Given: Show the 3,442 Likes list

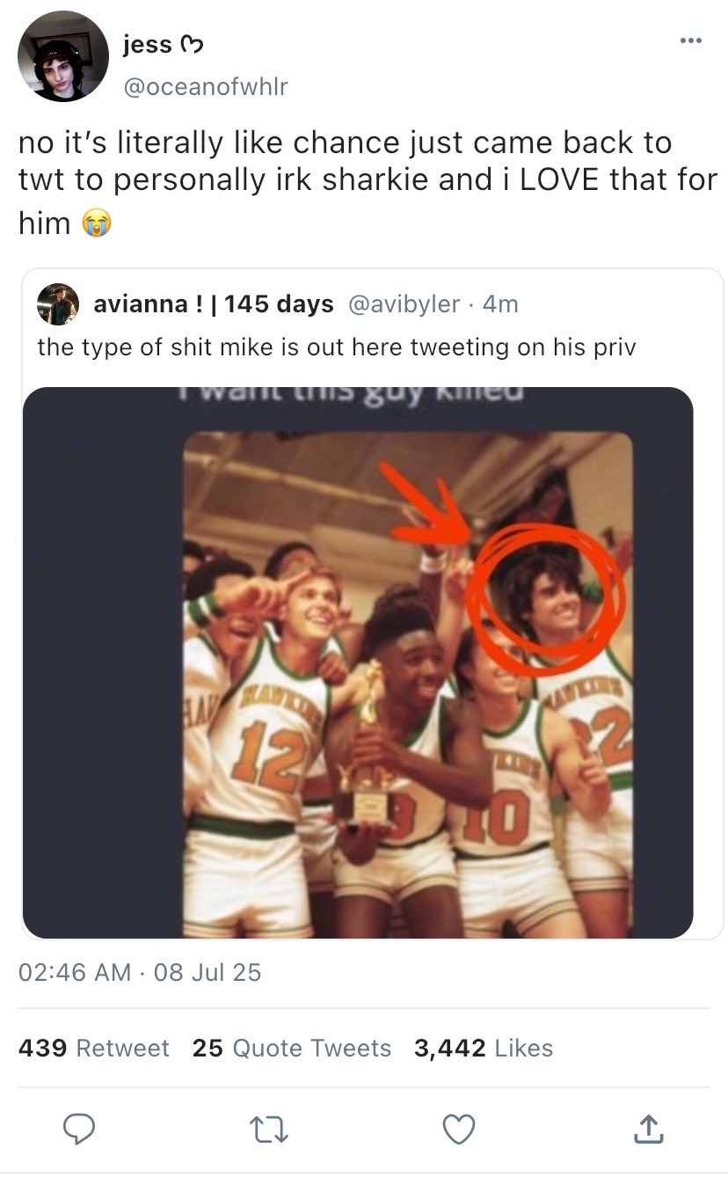Looking at the screenshot, I should [x=484, y=1048].
